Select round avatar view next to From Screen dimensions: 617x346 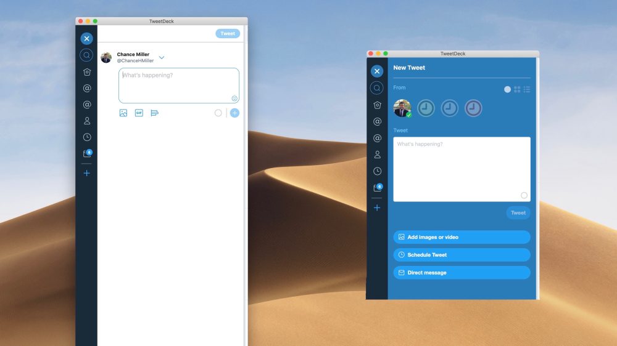507,89
